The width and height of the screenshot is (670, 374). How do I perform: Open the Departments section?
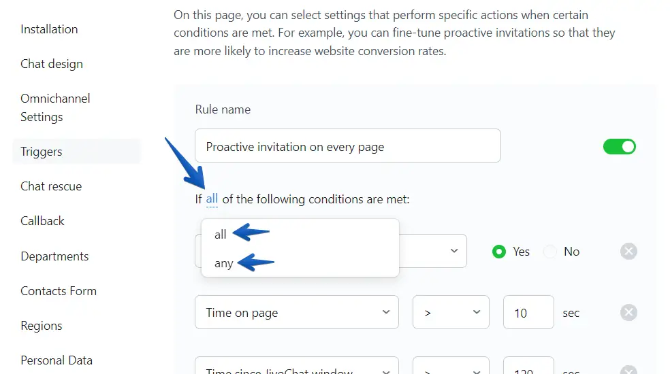(x=54, y=256)
